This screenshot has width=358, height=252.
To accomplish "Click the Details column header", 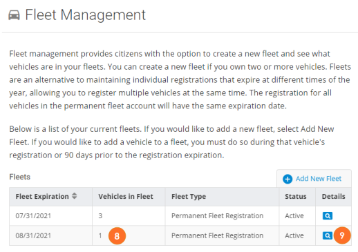I will [333, 197].
